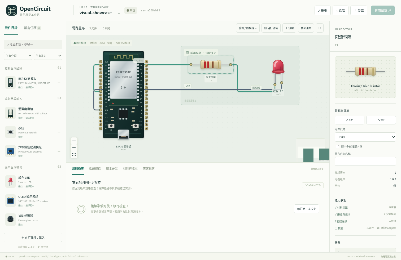Expand the visual-showcase workspace chevron
The height and width of the screenshot is (260, 401).
119,14
